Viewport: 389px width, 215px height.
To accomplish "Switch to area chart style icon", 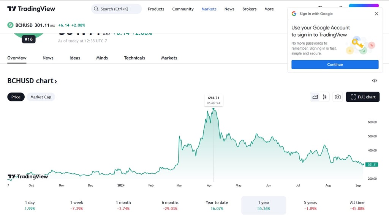I will (x=315, y=97).
